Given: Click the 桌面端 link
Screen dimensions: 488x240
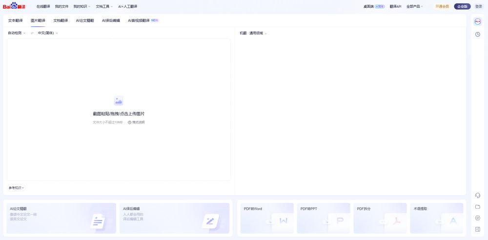Looking at the screenshot, I should click(x=368, y=6).
